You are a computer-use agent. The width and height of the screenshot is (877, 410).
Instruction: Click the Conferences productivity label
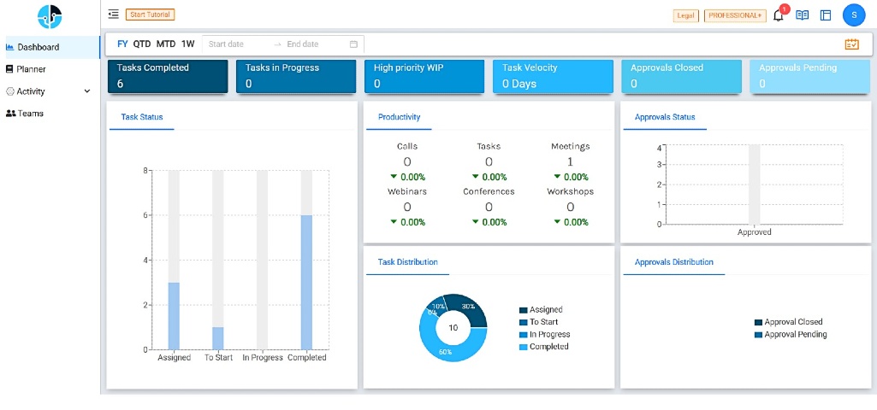tap(489, 191)
